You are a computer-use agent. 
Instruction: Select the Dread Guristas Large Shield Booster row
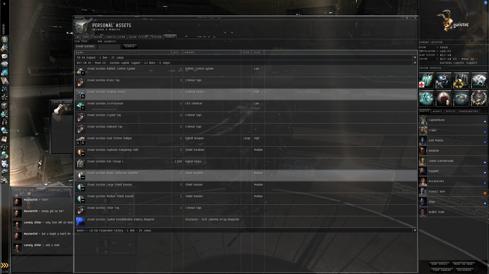coord(246,187)
